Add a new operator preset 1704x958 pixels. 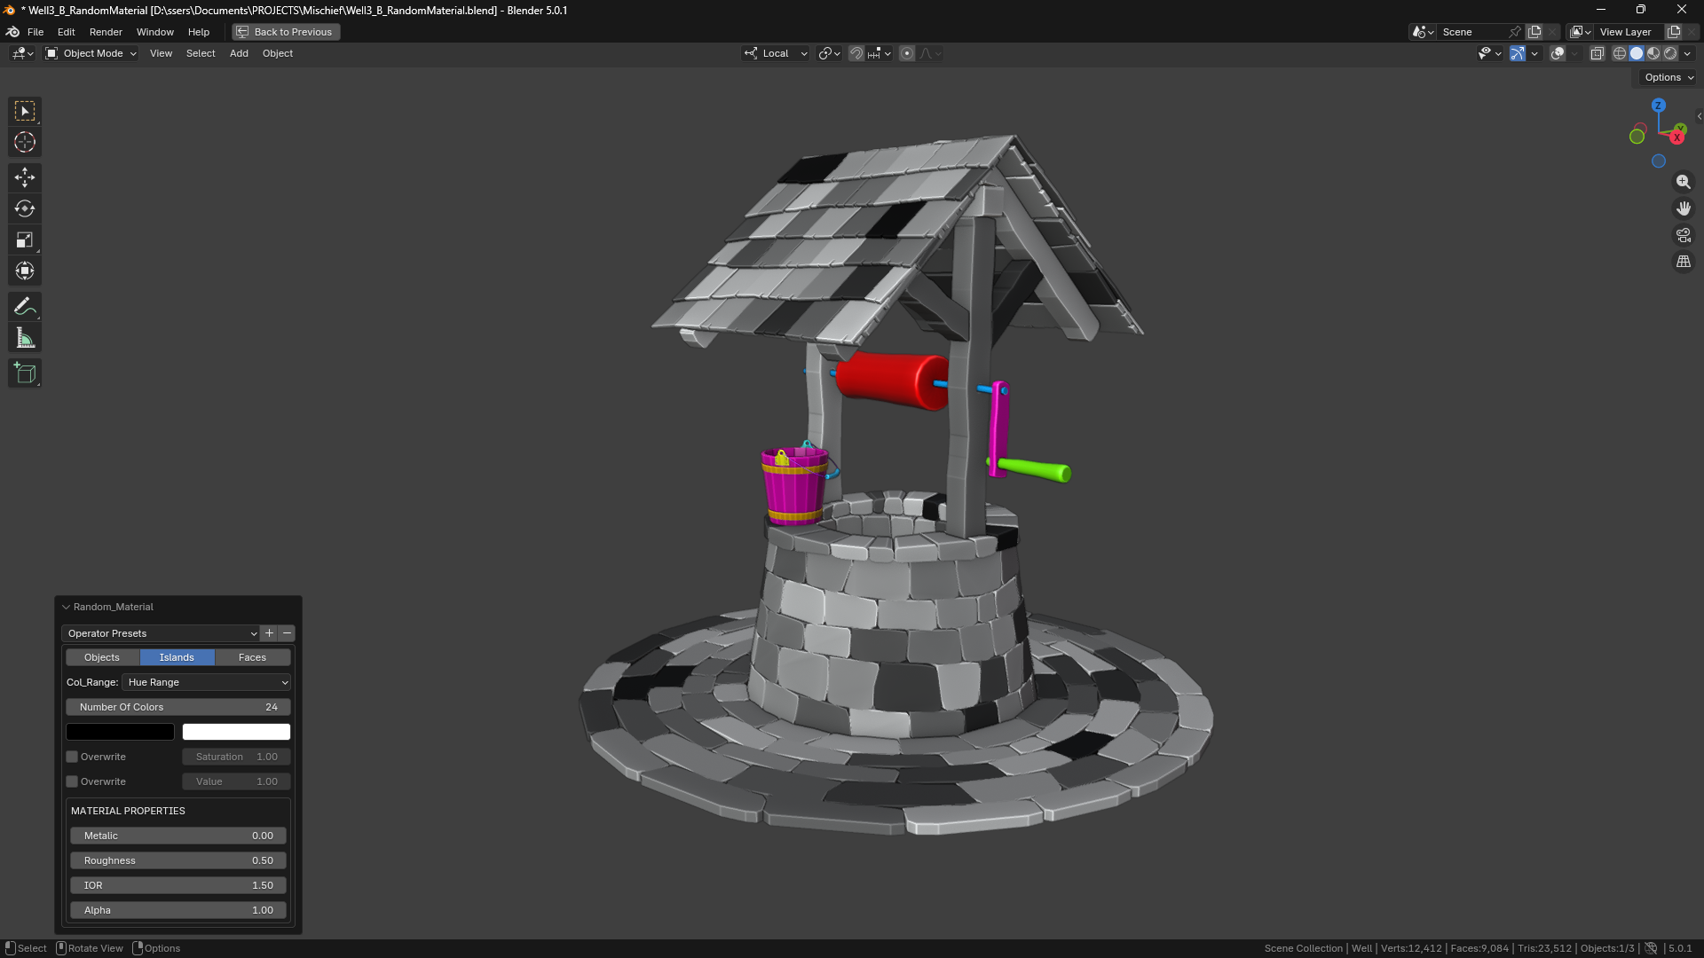tap(270, 633)
